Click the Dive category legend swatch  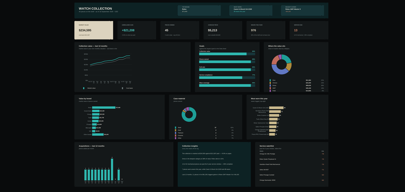point(270,80)
